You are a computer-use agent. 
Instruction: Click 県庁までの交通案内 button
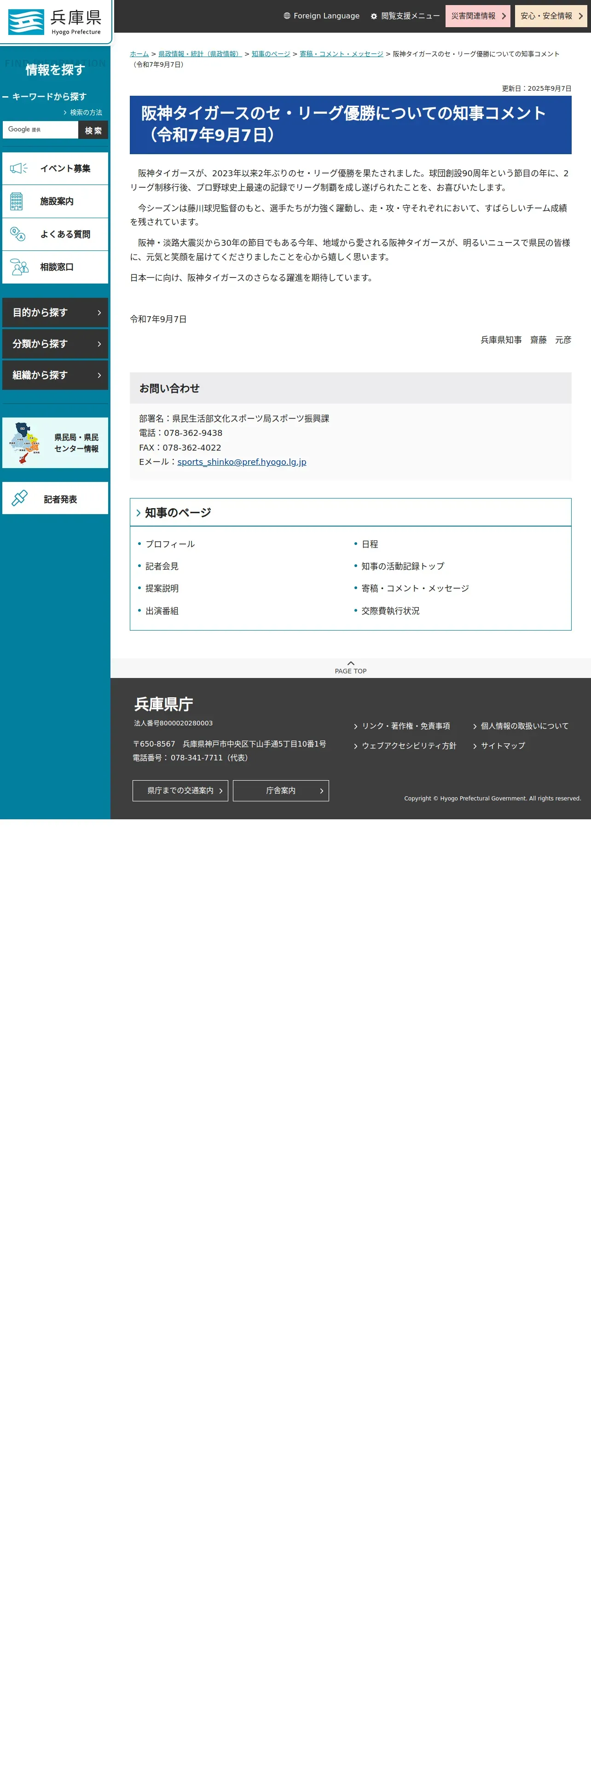pyautogui.click(x=180, y=791)
